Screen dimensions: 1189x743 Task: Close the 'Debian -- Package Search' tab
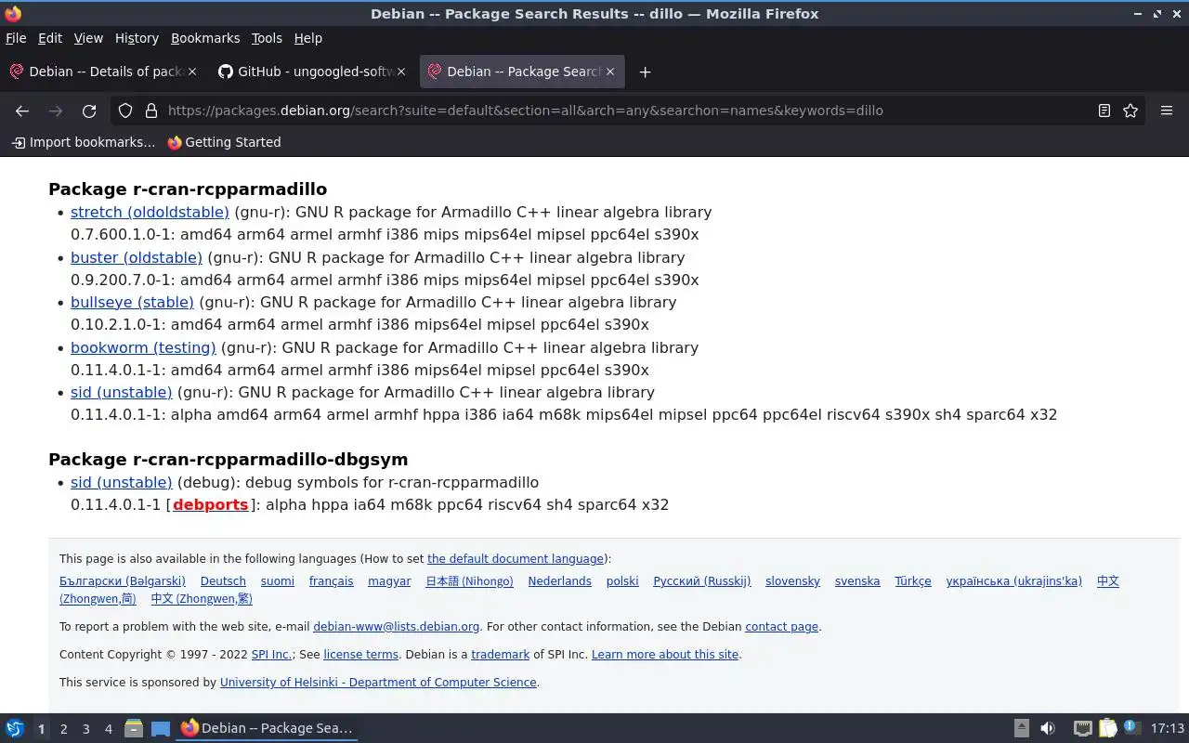click(610, 72)
